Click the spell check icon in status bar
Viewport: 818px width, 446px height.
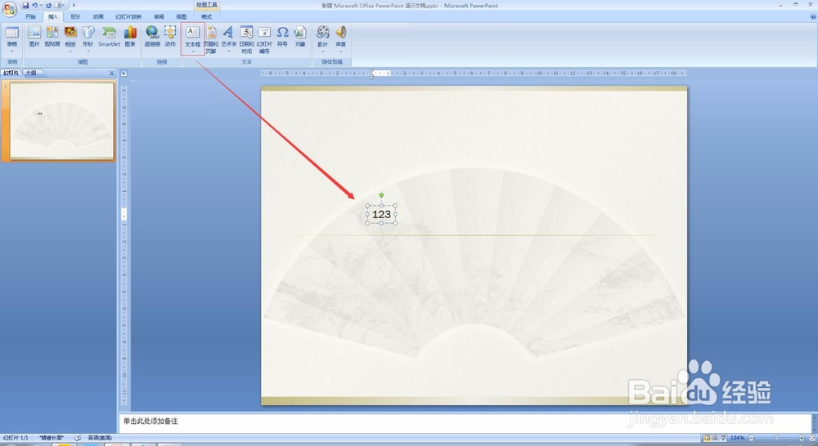click(78, 438)
